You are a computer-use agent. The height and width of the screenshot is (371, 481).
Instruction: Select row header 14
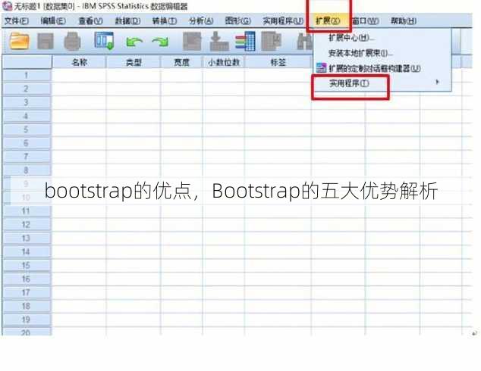point(27,251)
